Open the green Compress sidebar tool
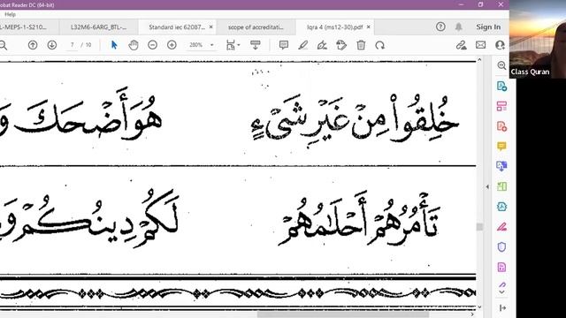566x318 pixels. (501, 186)
